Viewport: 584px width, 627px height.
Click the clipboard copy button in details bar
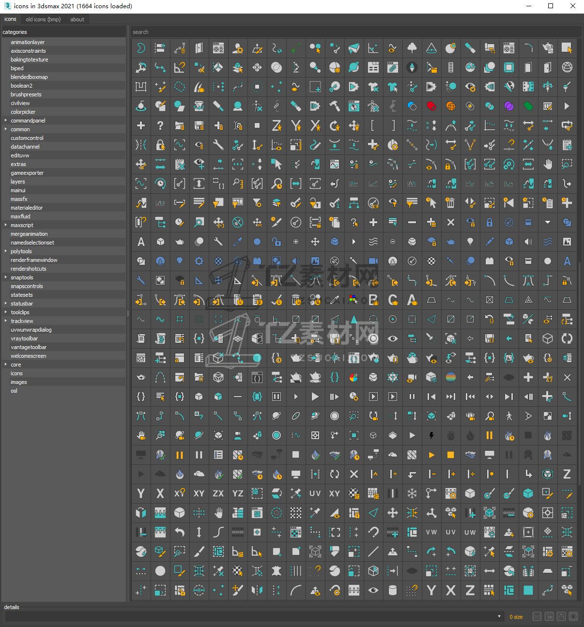tap(537, 616)
